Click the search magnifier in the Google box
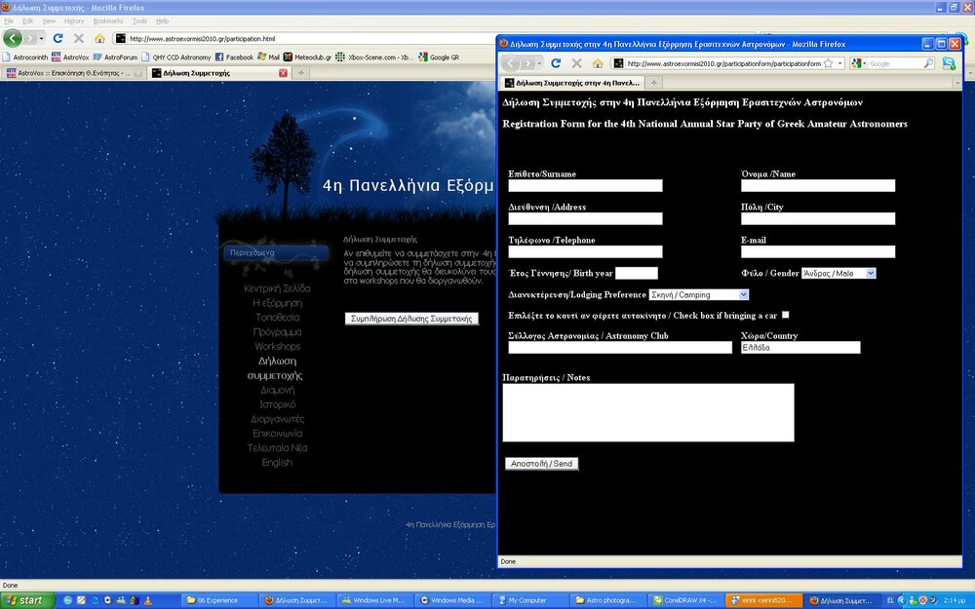Viewport: 975px width, 609px height. tap(928, 63)
